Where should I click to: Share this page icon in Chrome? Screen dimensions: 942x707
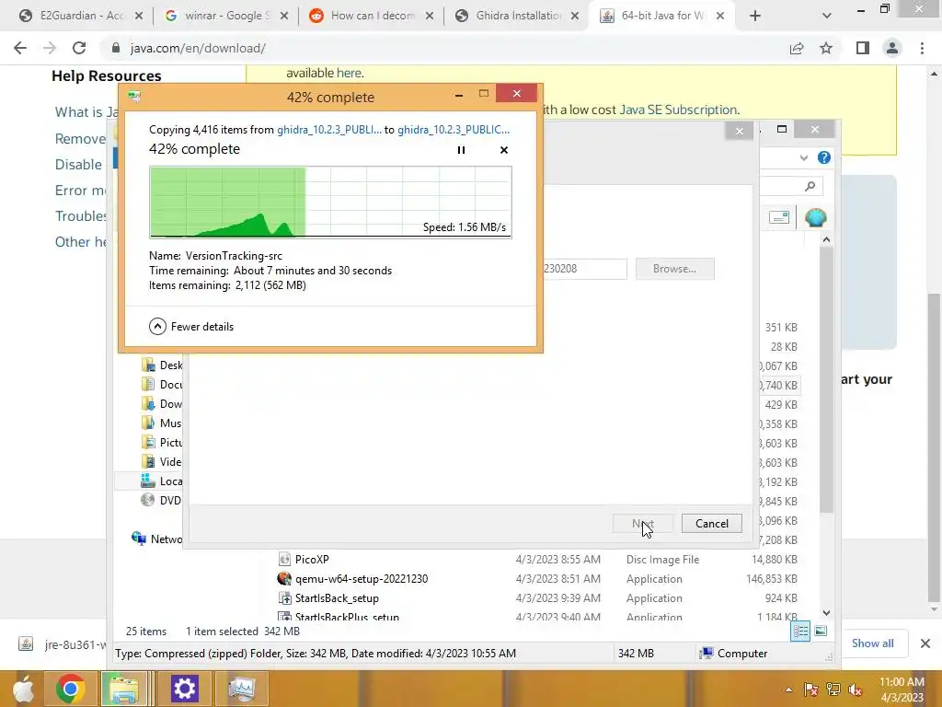797,48
